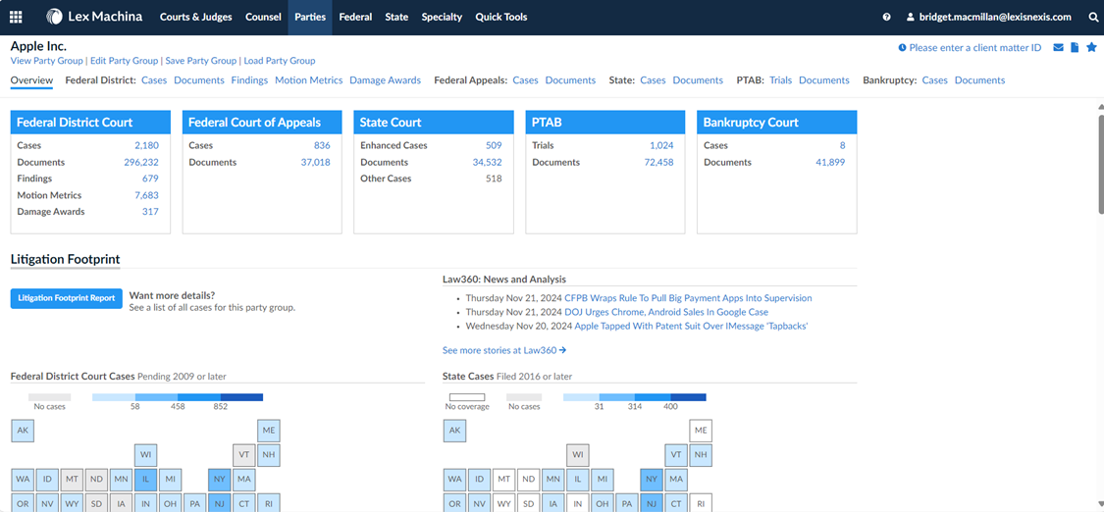Click Damage Awards count 317
This screenshot has width=1104, height=512.
(x=151, y=212)
